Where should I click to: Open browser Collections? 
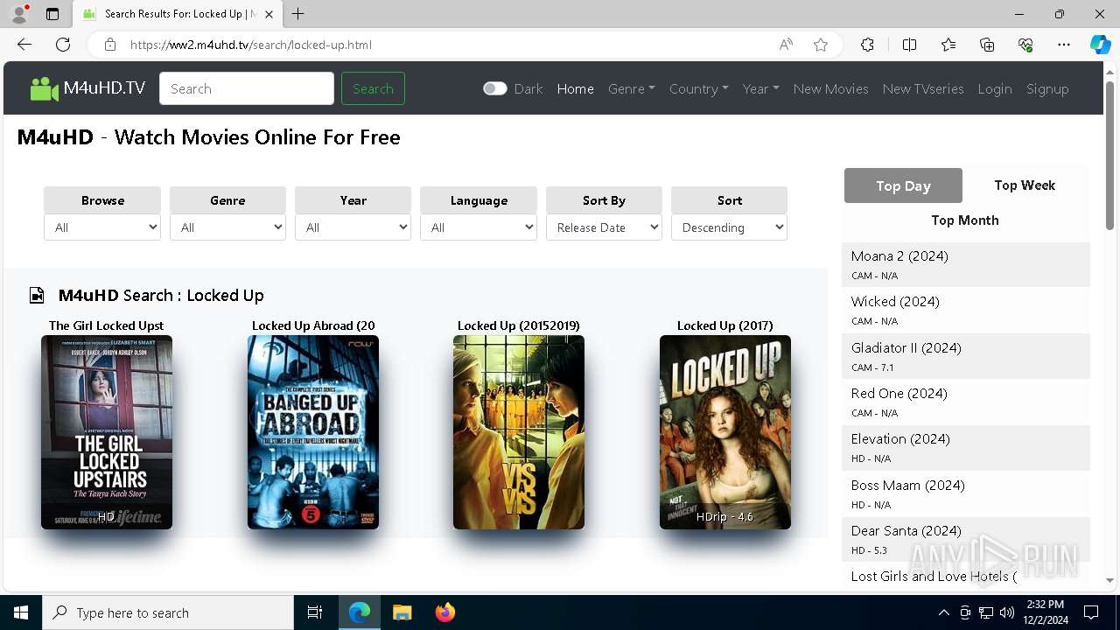(x=987, y=45)
